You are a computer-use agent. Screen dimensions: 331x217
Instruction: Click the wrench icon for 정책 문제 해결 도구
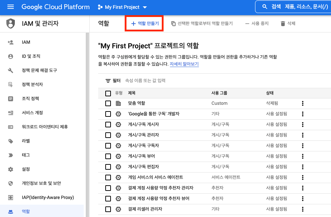click(x=11, y=71)
